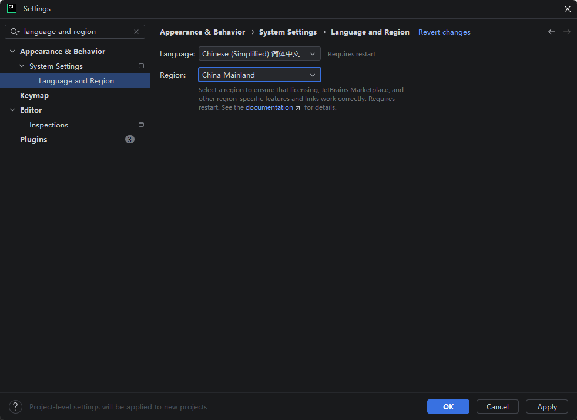Viewport: 577px width, 420px height.
Task: Open Keymap settings page
Action: 34,96
